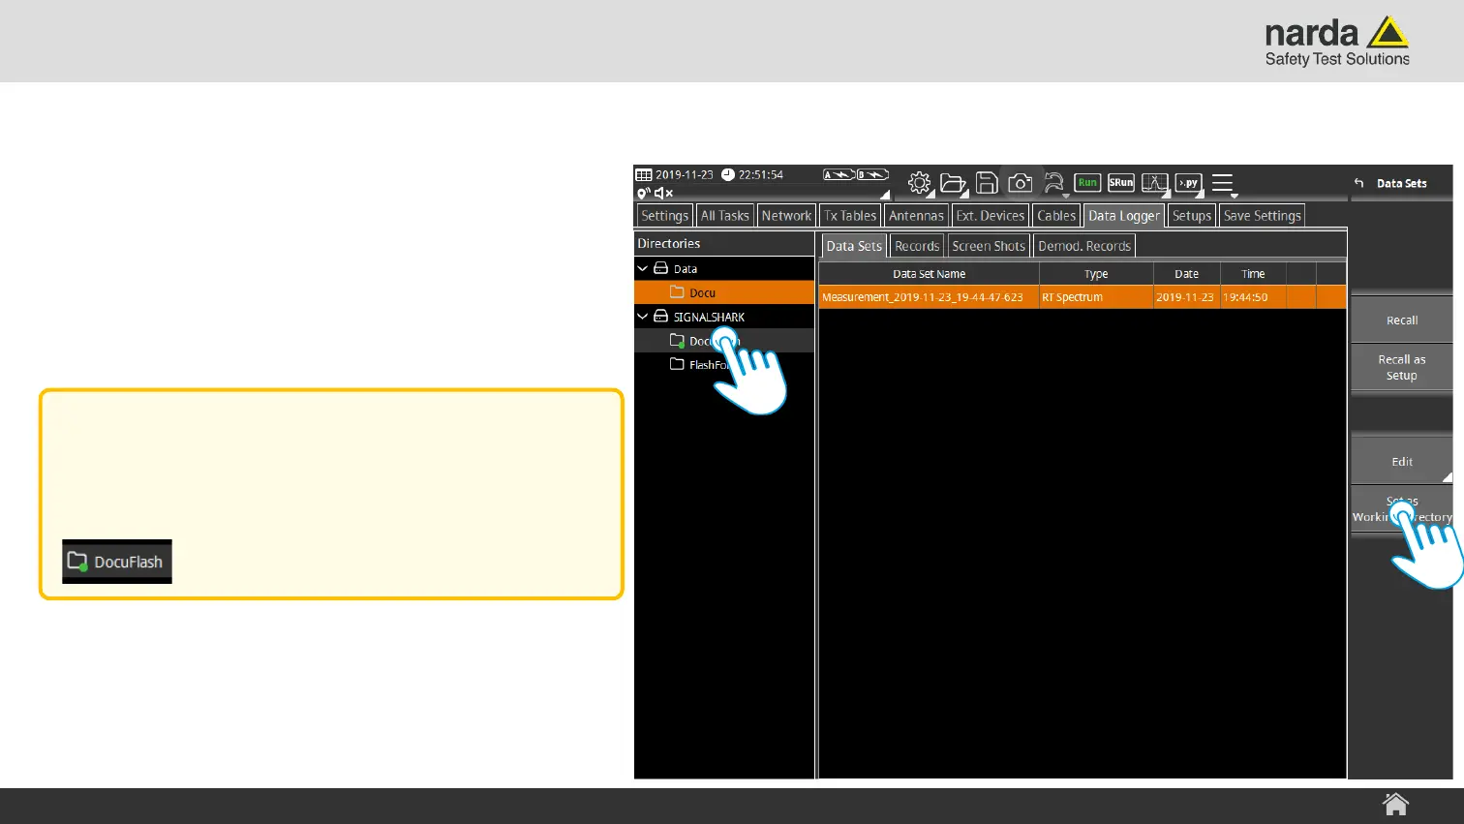Click the green Run icon
The width and height of the screenshot is (1464, 824).
(x=1087, y=182)
